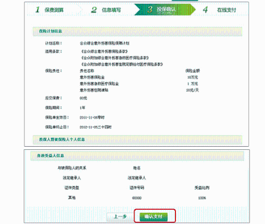This screenshot has height=224, width=265.
Task: Click the step 4 number icon
Action: [x=205, y=10]
